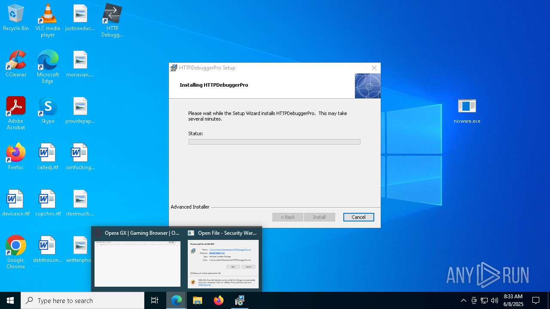Cancel the HTTPDebuggerPro installation
550x309 pixels.
pos(358,217)
